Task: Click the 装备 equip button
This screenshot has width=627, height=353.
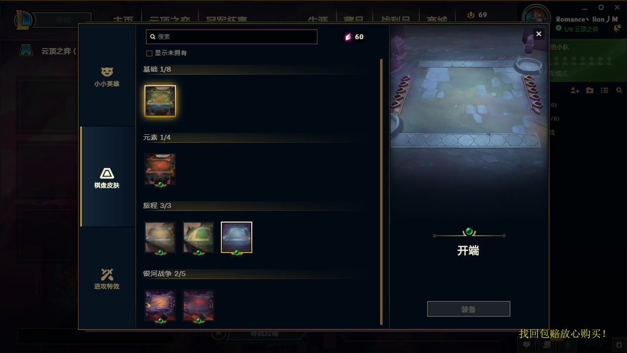Action: 469,309
